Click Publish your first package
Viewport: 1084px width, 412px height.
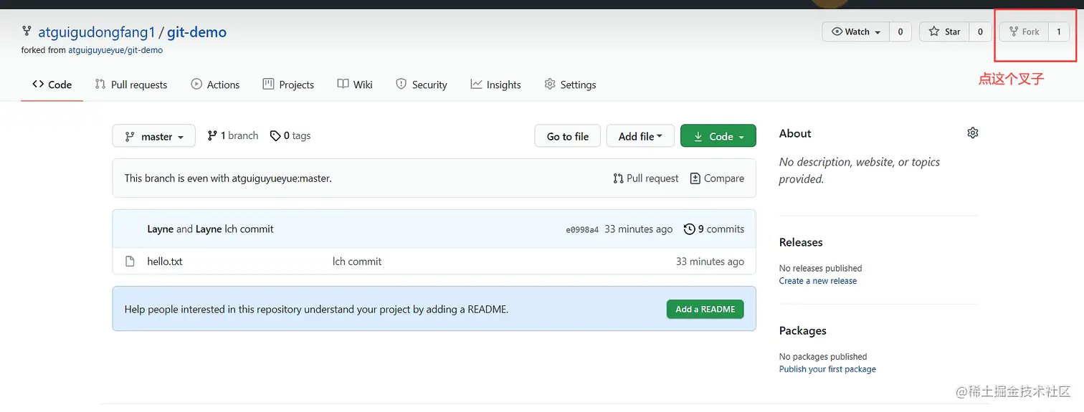pyautogui.click(x=827, y=369)
